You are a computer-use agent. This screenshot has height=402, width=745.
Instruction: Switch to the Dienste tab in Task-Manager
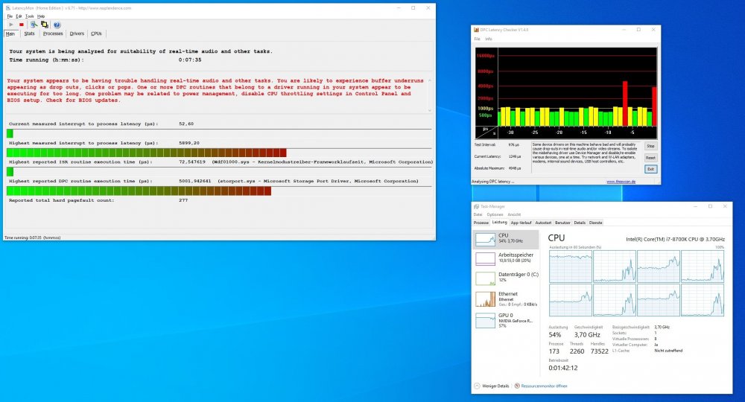pos(595,223)
